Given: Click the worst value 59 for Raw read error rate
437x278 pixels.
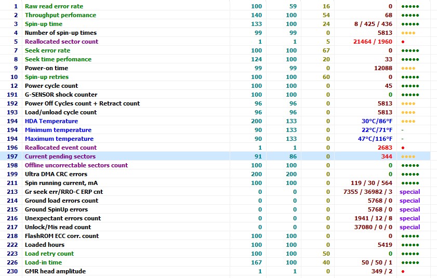Looking at the screenshot, I should click(x=293, y=6).
